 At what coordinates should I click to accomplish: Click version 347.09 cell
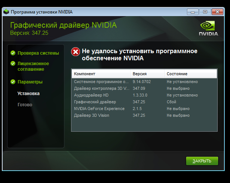tap(139, 88)
